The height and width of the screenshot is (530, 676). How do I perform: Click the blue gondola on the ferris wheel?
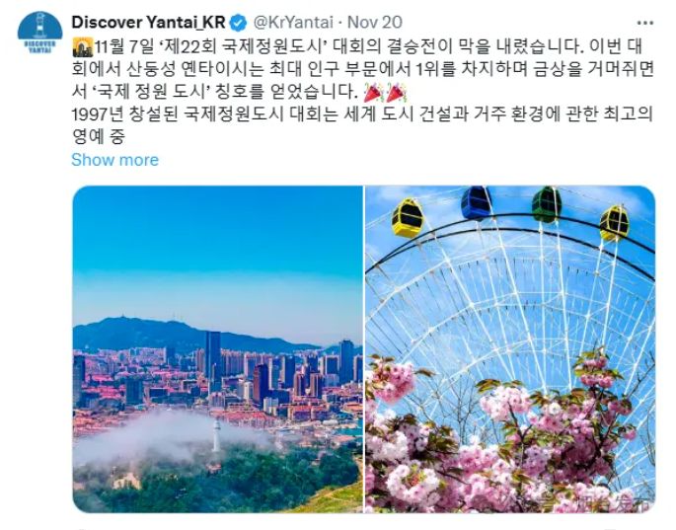(x=476, y=203)
